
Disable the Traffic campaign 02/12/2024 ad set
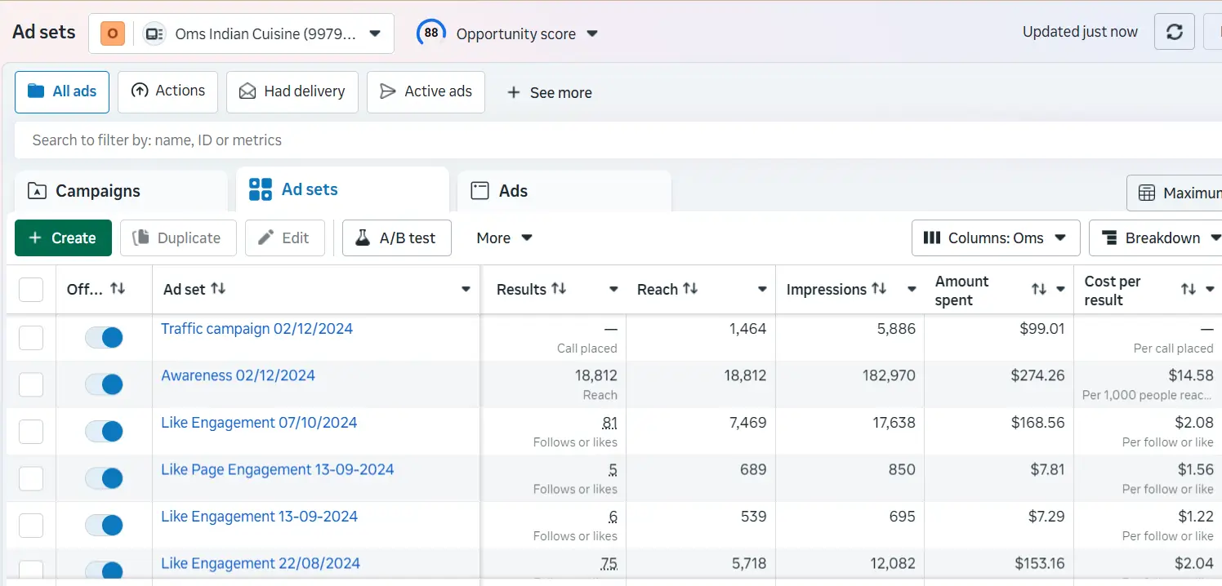(104, 337)
